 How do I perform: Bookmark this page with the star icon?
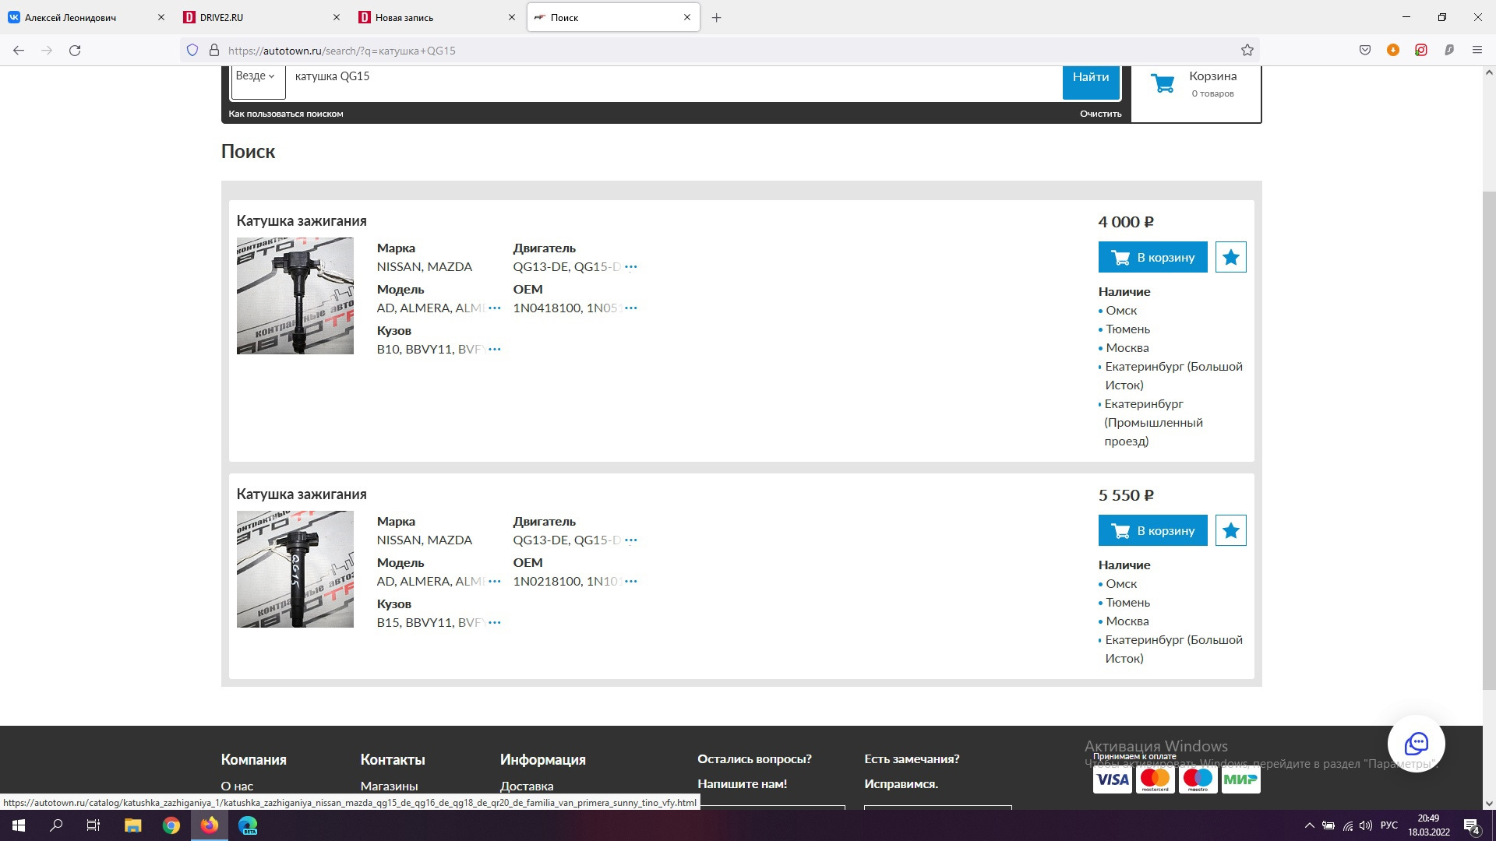1247,51
